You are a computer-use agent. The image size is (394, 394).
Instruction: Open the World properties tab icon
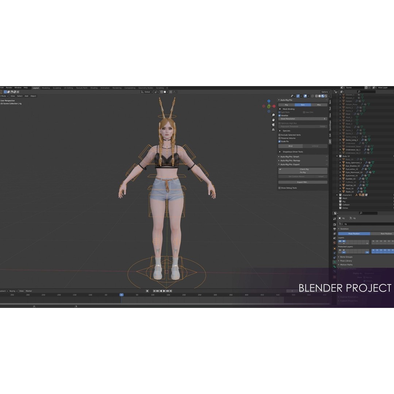pos(335,243)
